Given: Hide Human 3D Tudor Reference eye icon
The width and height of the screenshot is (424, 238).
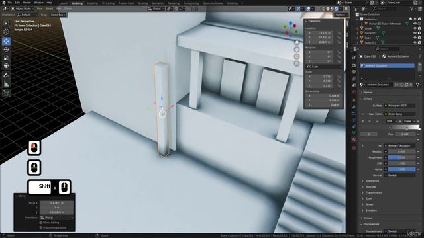Looking at the screenshot, I should pyautogui.click(x=415, y=24).
